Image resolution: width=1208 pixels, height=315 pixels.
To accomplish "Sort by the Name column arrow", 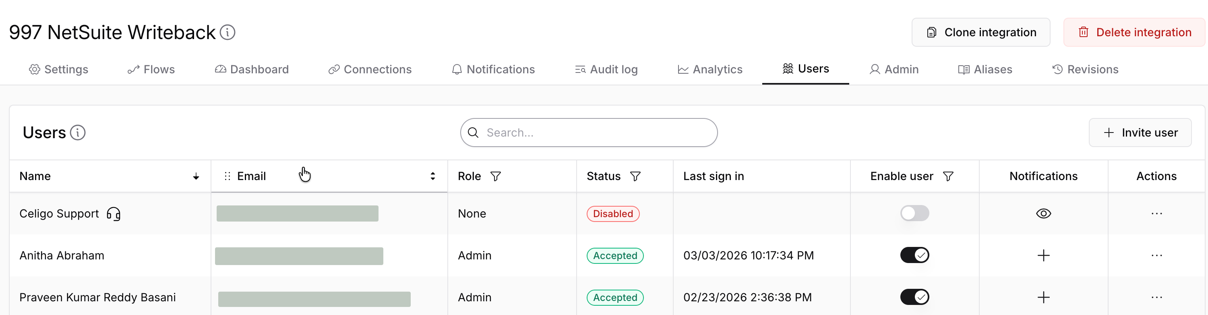I will click(x=196, y=176).
